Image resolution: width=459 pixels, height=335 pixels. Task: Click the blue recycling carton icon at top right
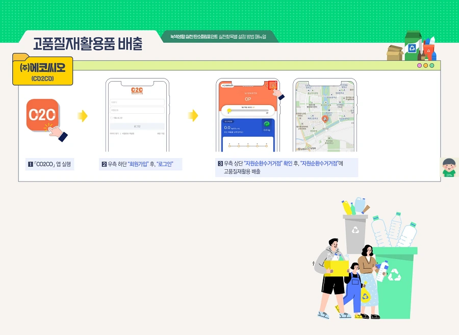(x=413, y=48)
